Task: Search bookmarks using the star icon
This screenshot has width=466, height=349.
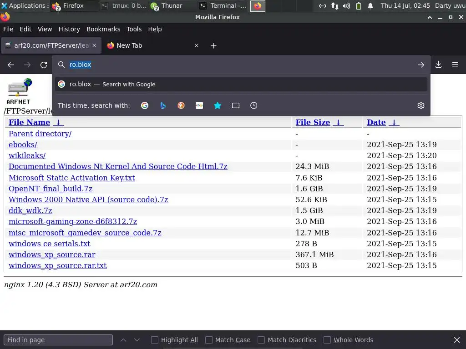Action: 218,105
